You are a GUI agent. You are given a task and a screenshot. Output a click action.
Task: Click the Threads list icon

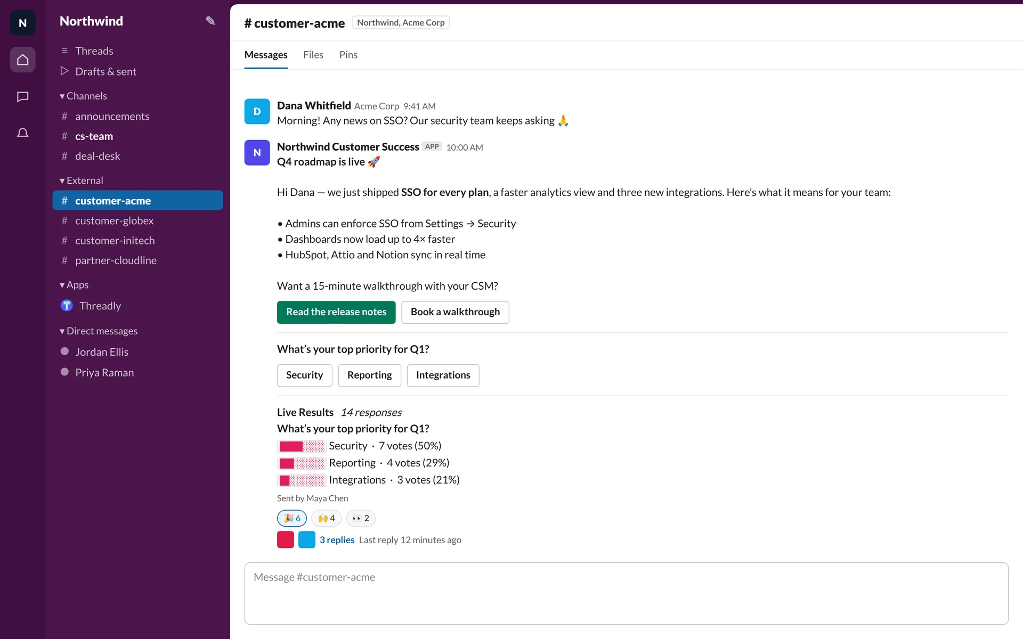64,51
